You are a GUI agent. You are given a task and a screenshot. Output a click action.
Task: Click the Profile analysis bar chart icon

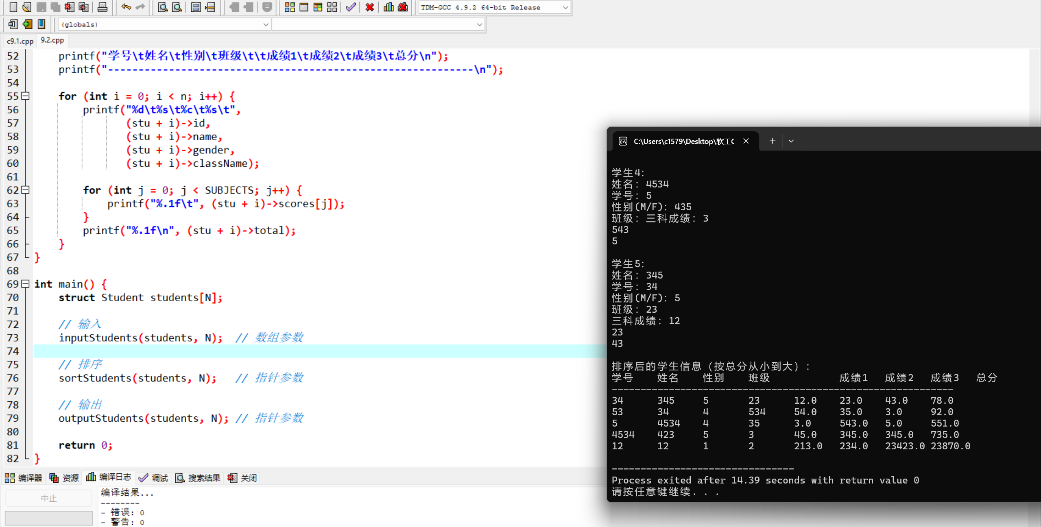[388, 7]
